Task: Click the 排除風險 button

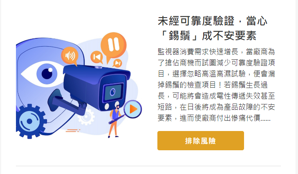Action: point(200,141)
